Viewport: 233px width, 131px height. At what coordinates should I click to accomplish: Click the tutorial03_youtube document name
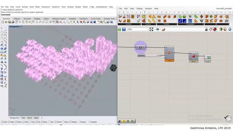tap(224, 9)
